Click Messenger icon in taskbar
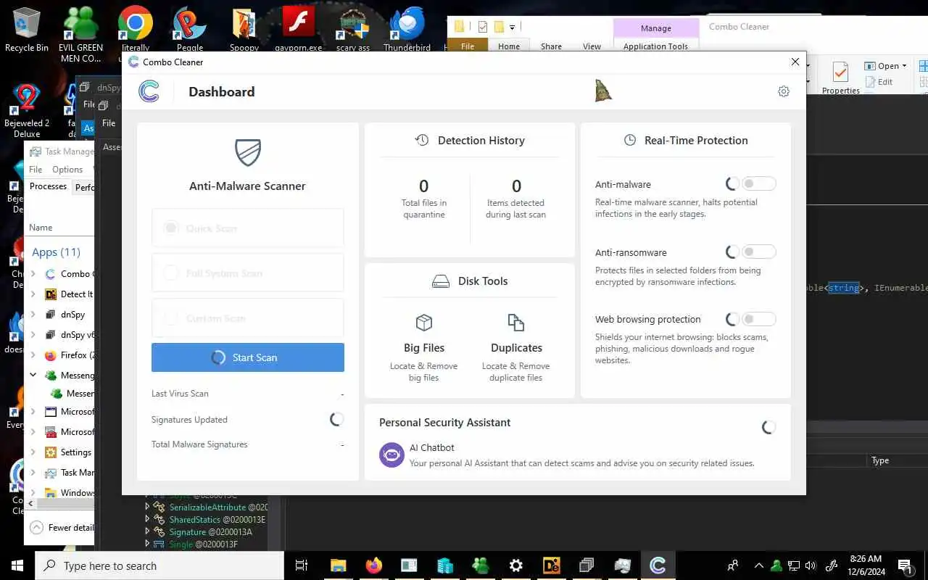 click(x=480, y=565)
